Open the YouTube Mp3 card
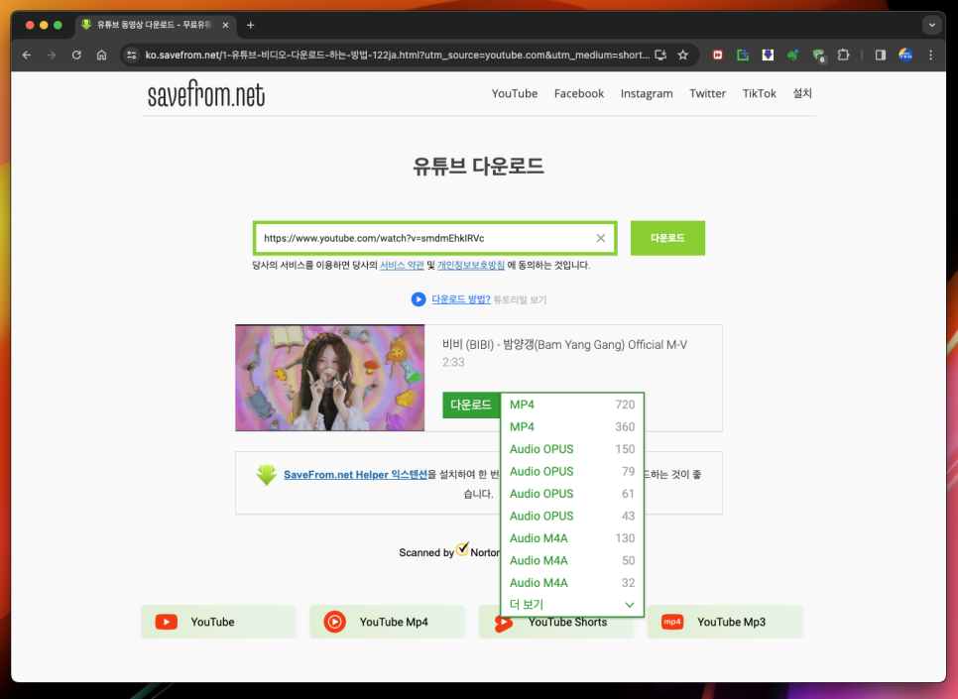The height and width of the screenshot is (699, 958). (725, 622)
